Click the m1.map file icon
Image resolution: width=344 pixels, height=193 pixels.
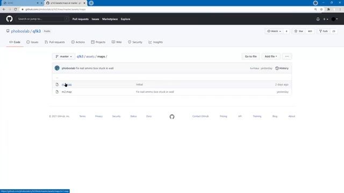[x=57, y=85]
